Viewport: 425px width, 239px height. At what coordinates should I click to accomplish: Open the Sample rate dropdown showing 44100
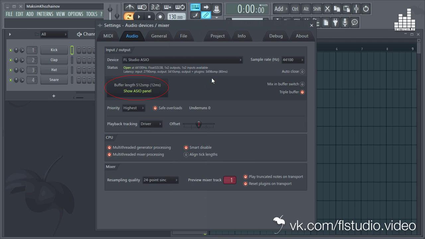[293, 60]
